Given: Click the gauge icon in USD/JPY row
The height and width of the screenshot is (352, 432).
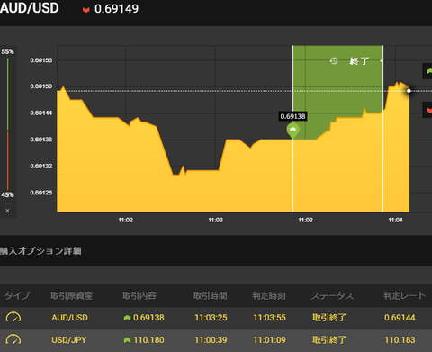Looking at the screenshot, I should tap(13, 339).
